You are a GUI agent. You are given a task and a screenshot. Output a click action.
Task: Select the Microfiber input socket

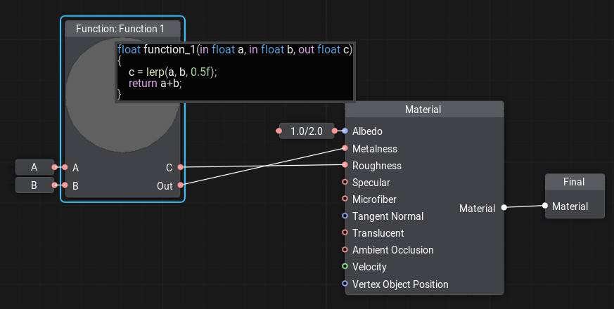point(345,199)
